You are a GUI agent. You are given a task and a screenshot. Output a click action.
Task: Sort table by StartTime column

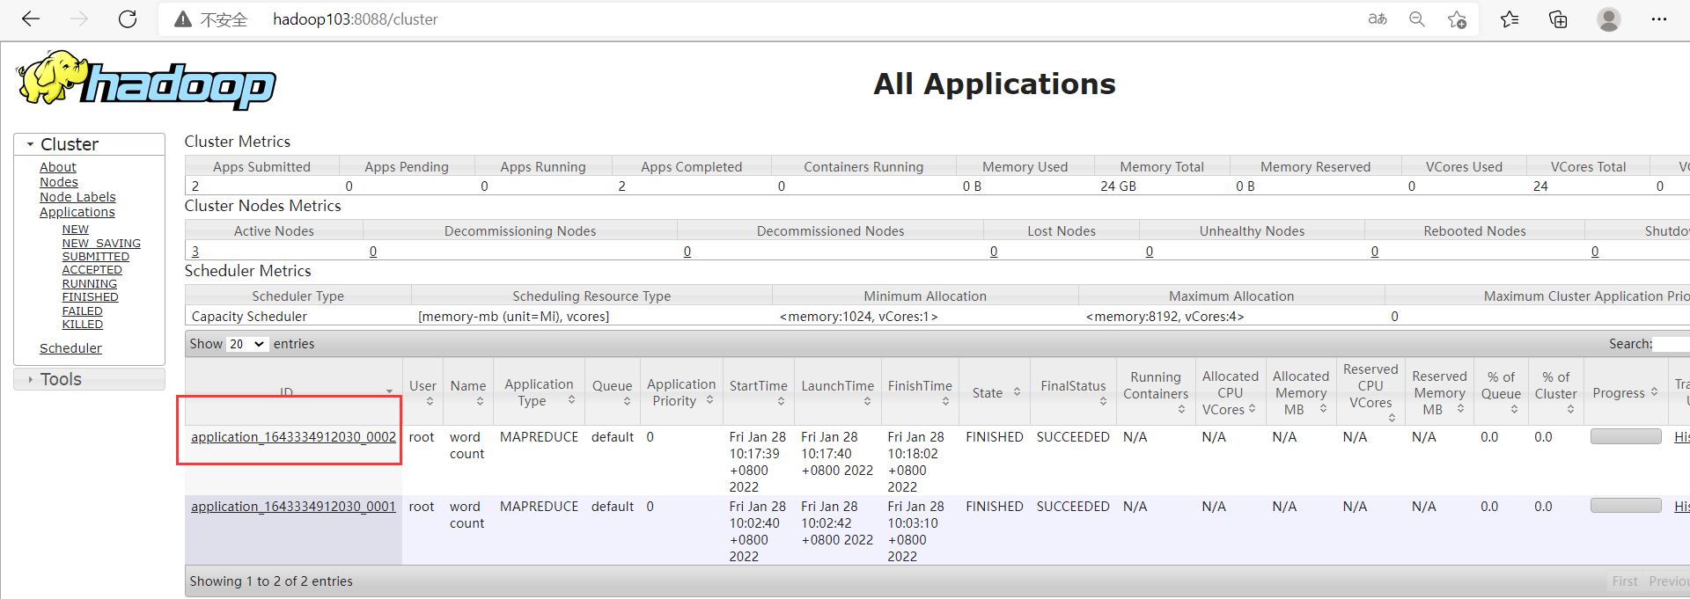point(758,393)
